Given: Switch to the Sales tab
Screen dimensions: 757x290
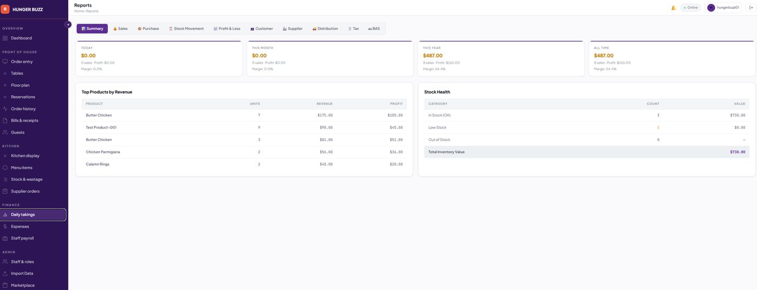Looking at the screenshot, I should [121, 29].
